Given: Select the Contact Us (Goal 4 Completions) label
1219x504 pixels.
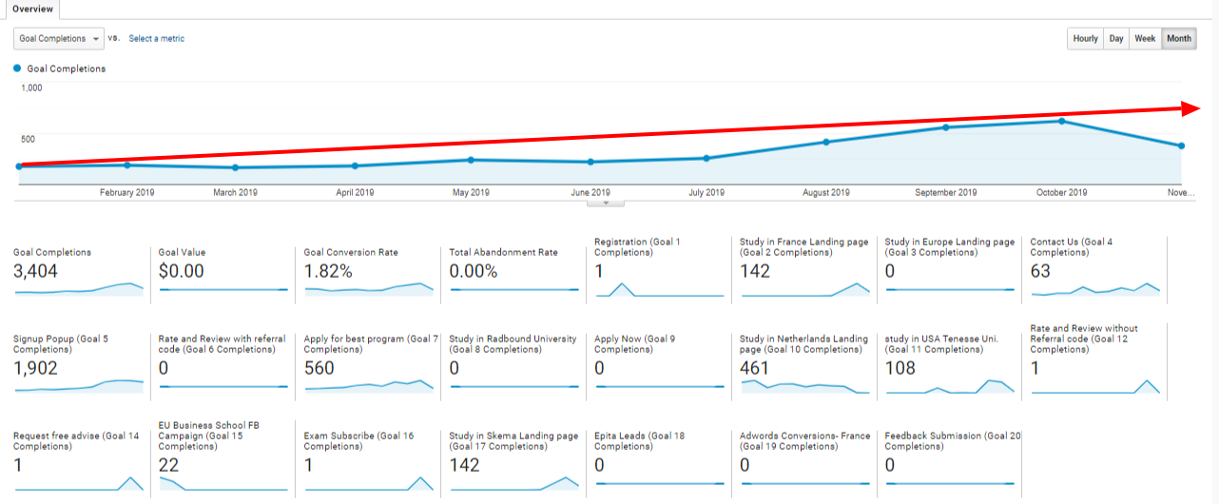Looking at the screenshot, I should pos(1072,247).
